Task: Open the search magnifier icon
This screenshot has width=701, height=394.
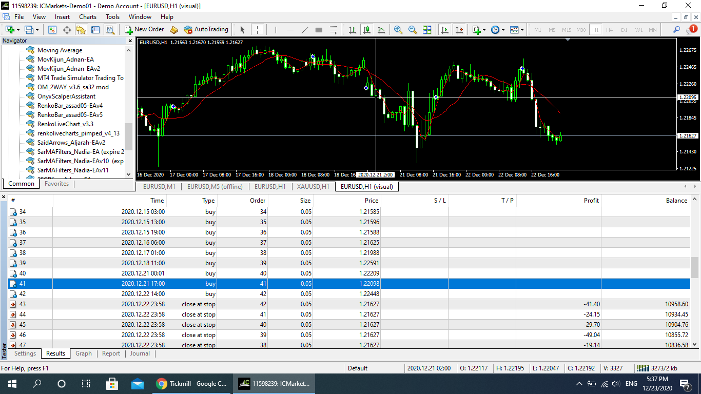Action: [677, 30]
